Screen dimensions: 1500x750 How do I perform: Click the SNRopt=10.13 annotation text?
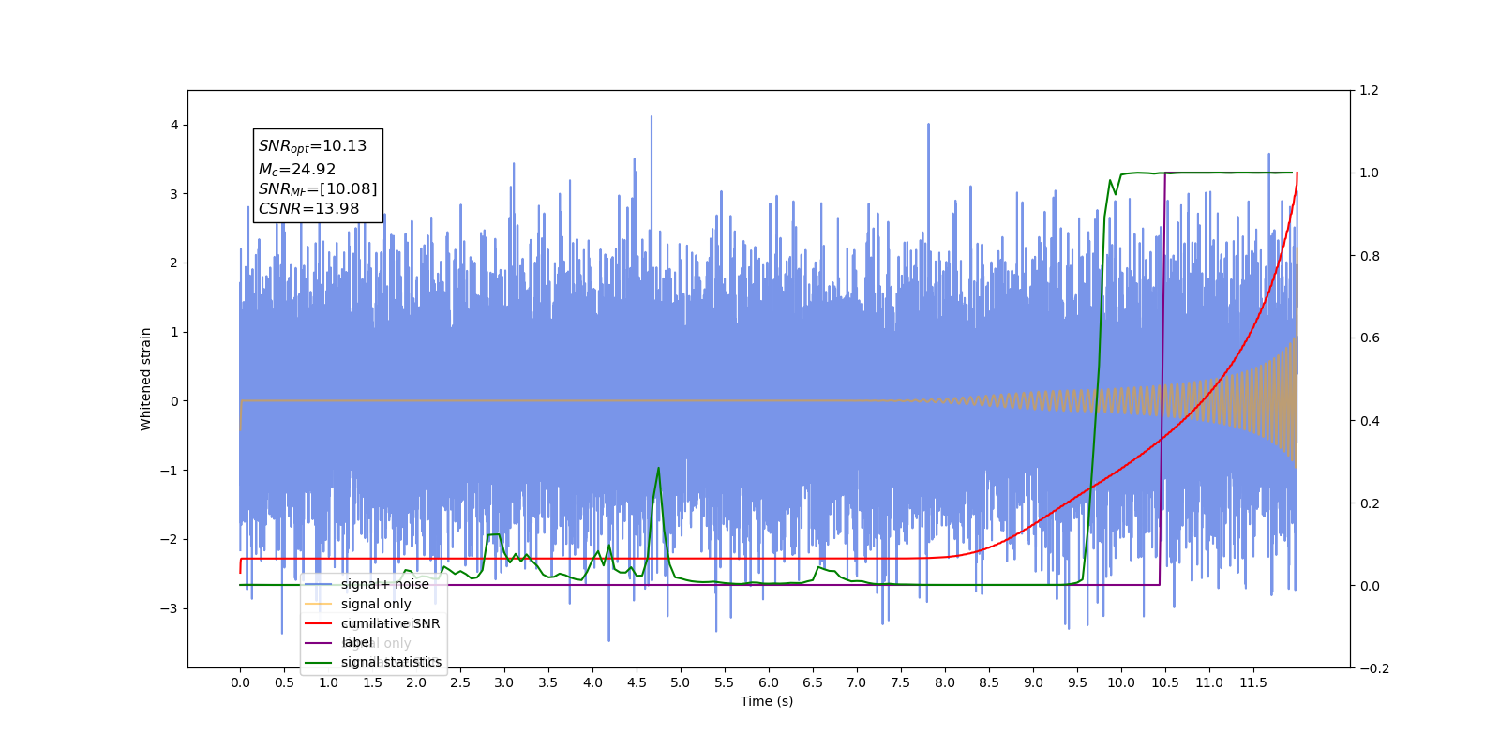tap(313, 146)
